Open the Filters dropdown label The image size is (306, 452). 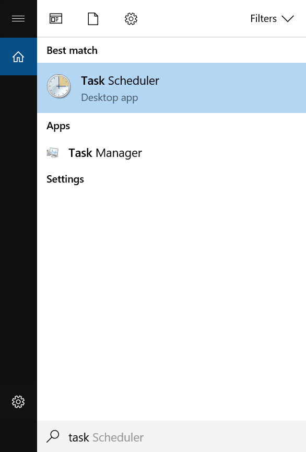[263, 19]
